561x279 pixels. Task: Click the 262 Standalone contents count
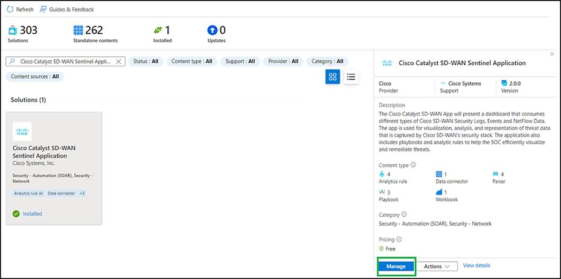[x=94, y=30]
